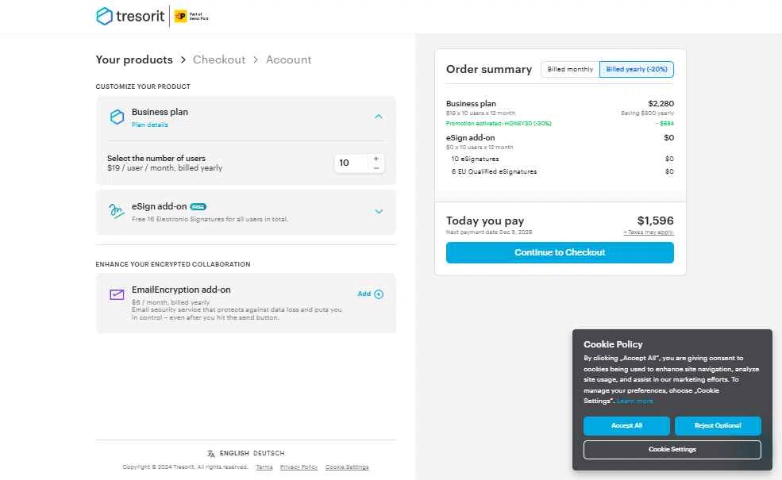Image resolution: width=782 pixels, height=480 pixels.
Task: Click the eSign add-on signature icon
Action: (x=116, y=211)
